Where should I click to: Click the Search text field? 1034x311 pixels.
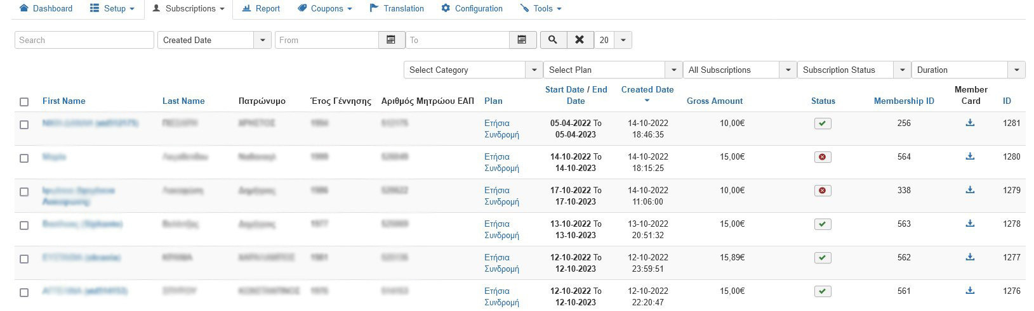coord(84,40)
